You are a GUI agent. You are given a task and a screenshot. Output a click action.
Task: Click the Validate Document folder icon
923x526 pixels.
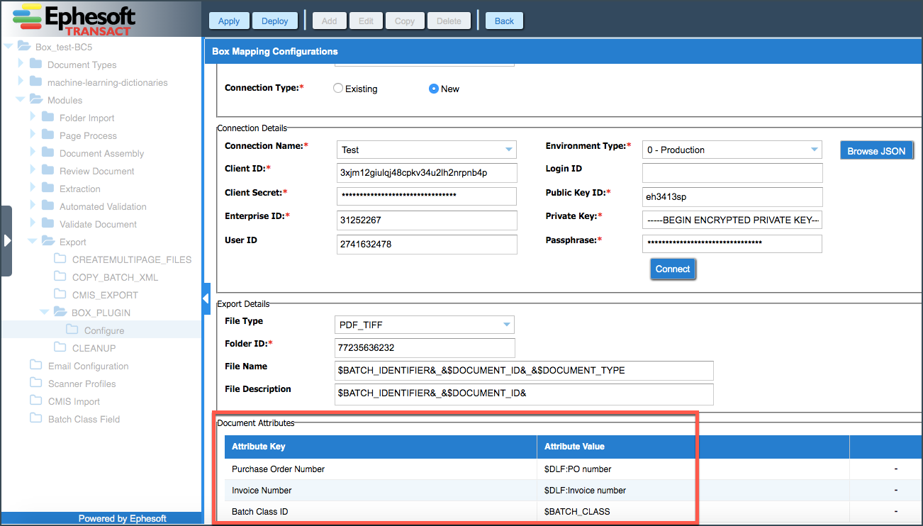(48, 224)
